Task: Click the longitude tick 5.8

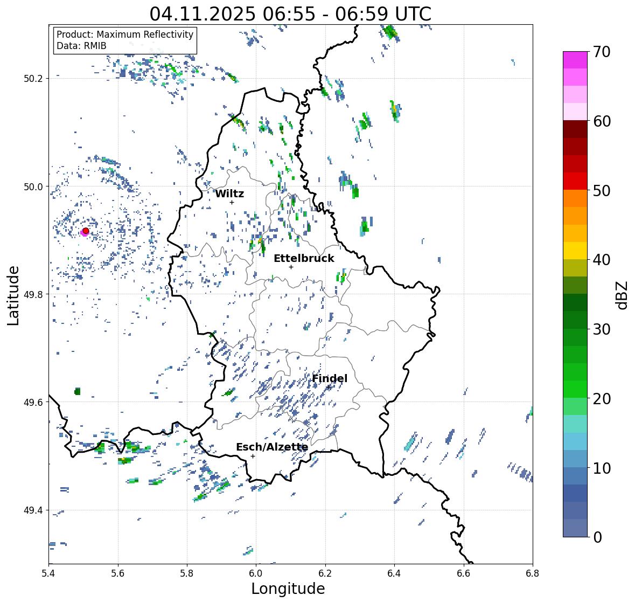Action: 187,573
